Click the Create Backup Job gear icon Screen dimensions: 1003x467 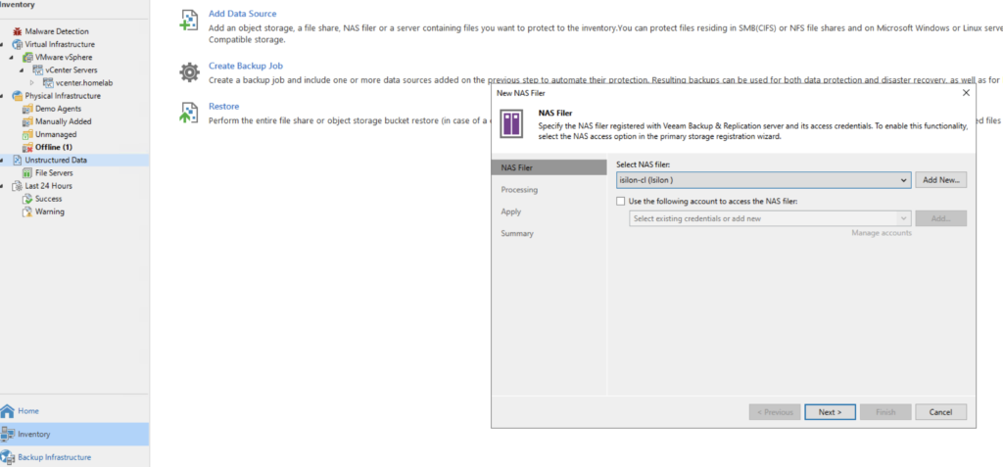(x=189, y=71)
